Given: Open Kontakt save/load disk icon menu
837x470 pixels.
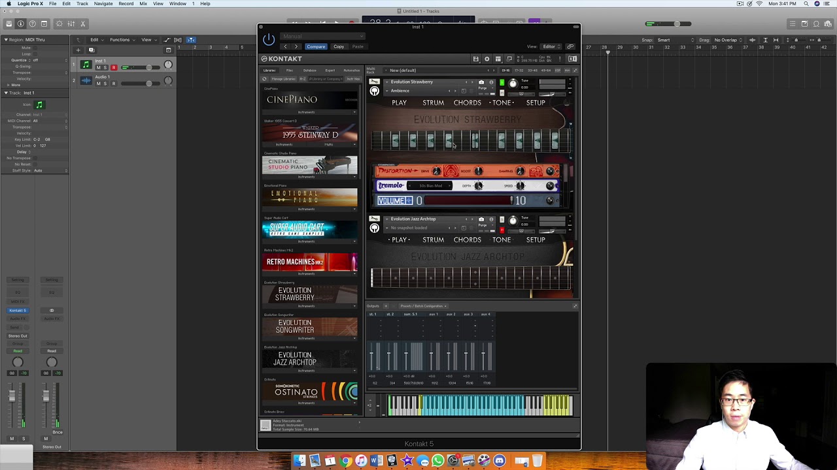Looking at the screenshot, I should tap(476, 59).
